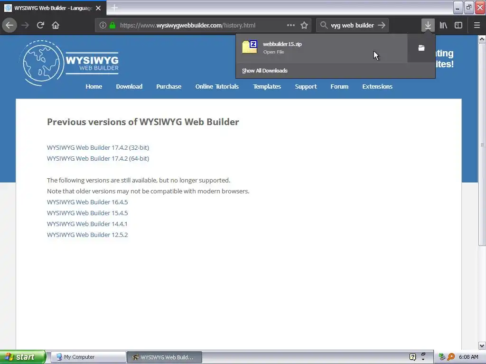Go back with the browser back arrow
486x364 pixels.
[x=9, y=25]
